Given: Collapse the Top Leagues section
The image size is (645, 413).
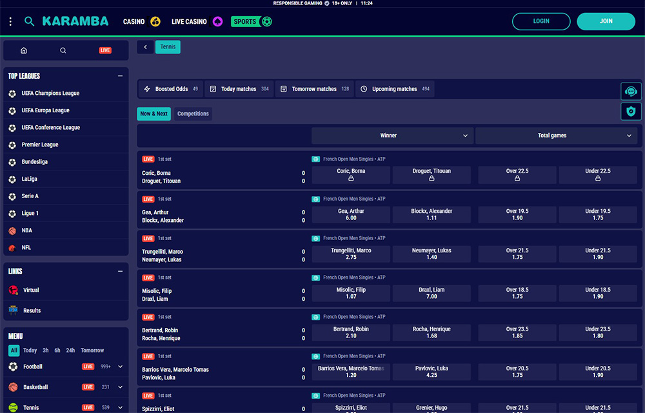Looking at the screenshot, I should [120, 76].
